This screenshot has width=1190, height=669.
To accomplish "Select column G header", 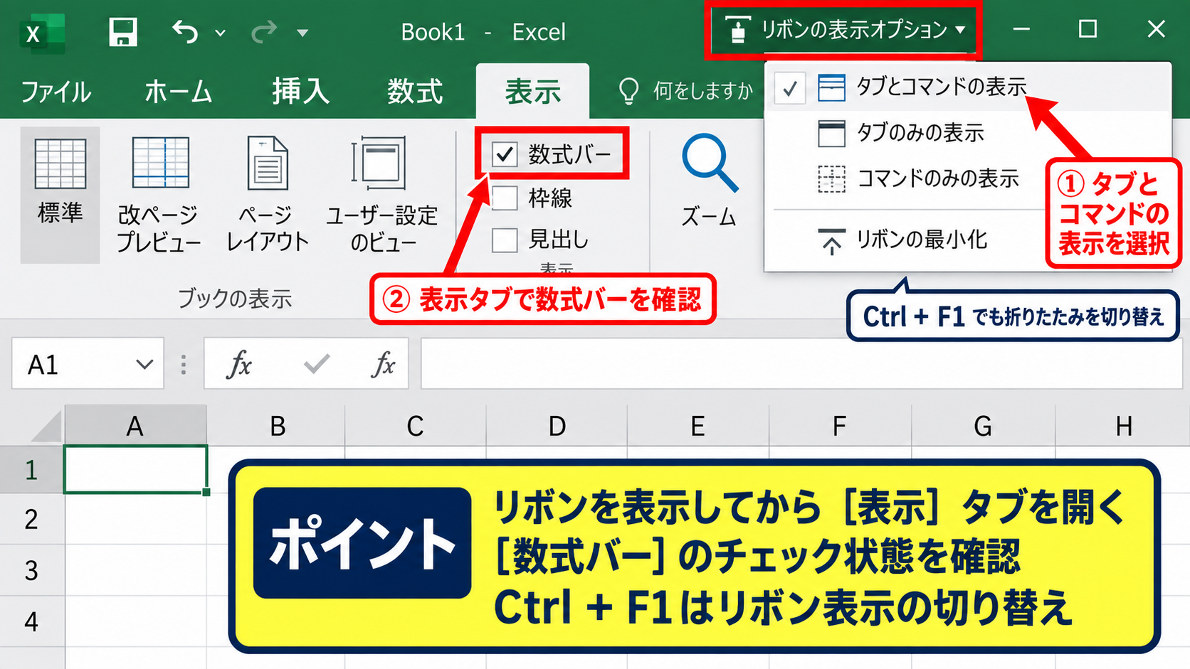I will pyautogui.click(x=983, y=427).
